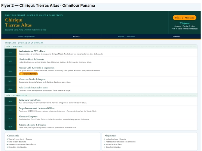Click the time cell of Valle Escondido row

10,89
